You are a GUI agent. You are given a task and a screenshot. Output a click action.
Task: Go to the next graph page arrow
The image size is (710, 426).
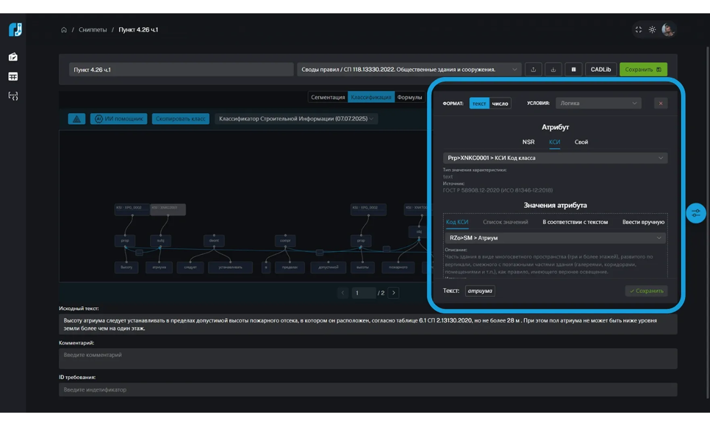pyautogui.click(x=393, y=293)
